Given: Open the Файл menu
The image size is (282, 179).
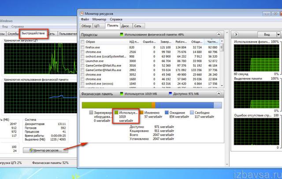Looking at the screenshot, I should pyautogui.click(x=85, y=19).
